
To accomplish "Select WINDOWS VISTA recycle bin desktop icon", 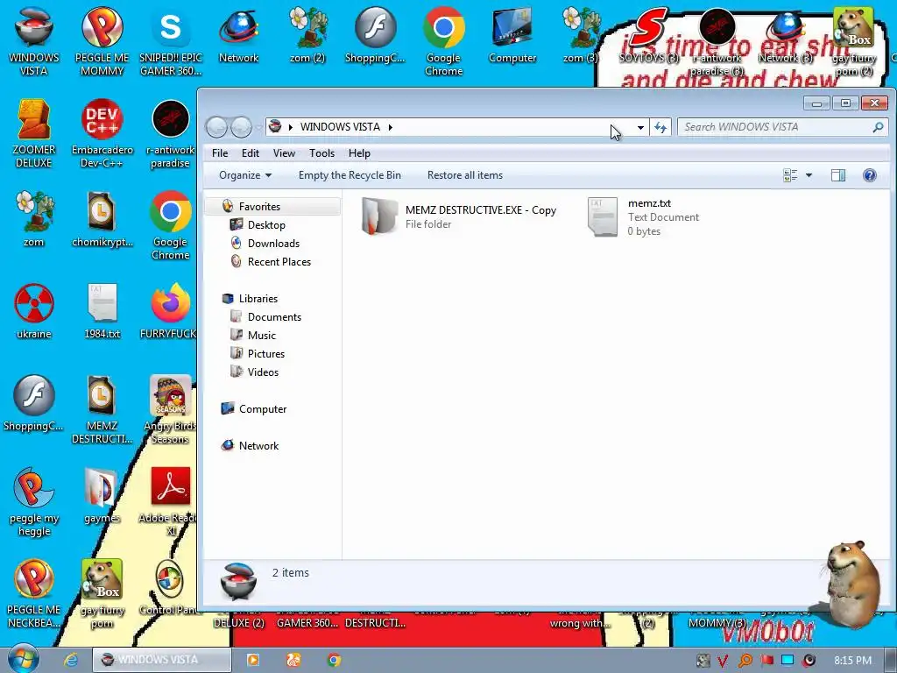I will click(x=34, y=40).
